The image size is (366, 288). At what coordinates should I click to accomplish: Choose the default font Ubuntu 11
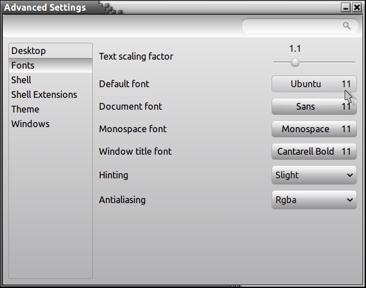pyautogui.click(x=314, y=84)
